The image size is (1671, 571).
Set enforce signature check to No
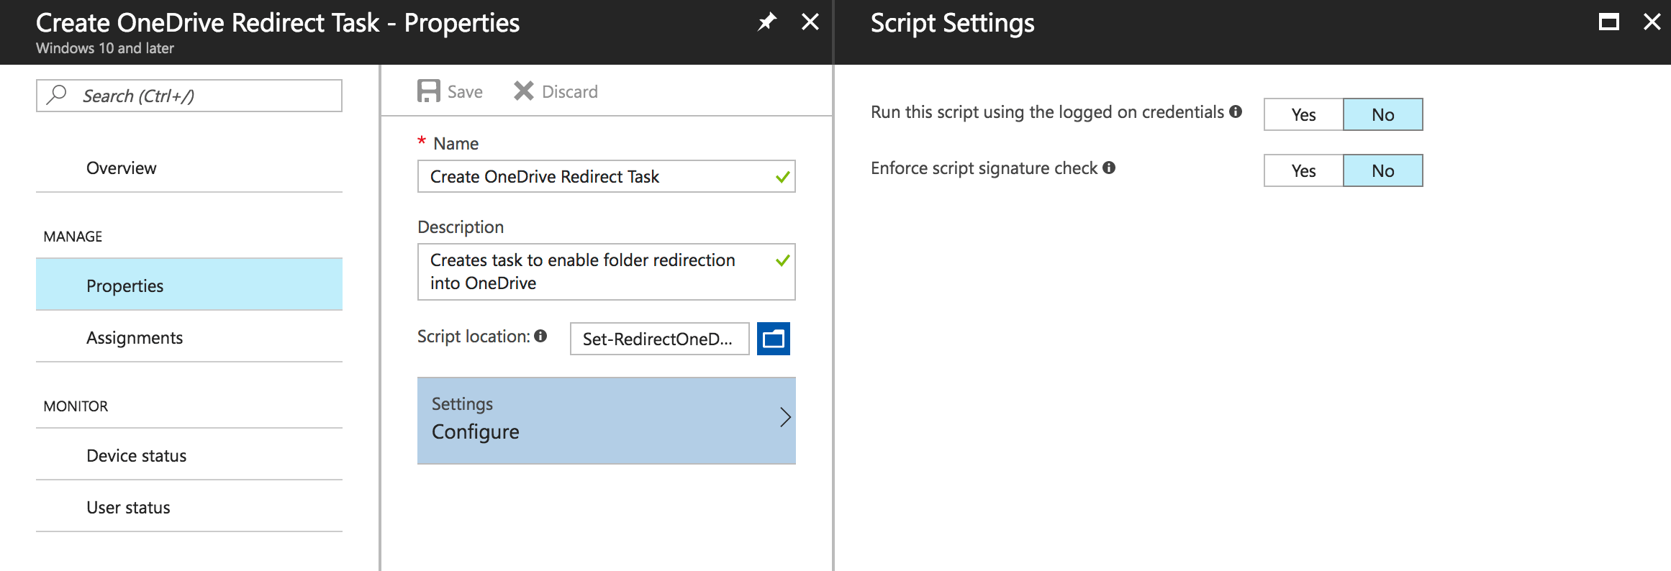pyautogui.click(x=1383, y=170)
